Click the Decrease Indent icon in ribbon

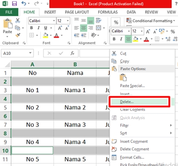77,35
